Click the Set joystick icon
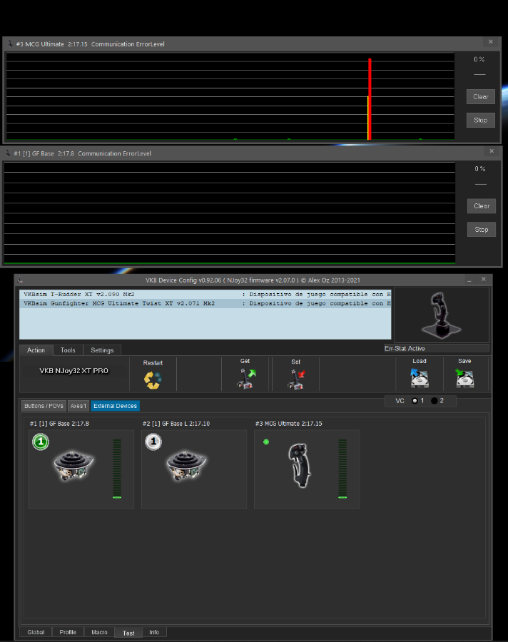Viewport: 508px width, 642px height. tap(297, 379)
